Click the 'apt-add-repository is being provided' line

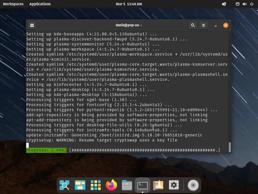(x=117, y=120)
